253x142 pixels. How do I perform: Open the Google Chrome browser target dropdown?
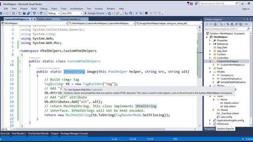pyautogui.click(x=106, y=13)
